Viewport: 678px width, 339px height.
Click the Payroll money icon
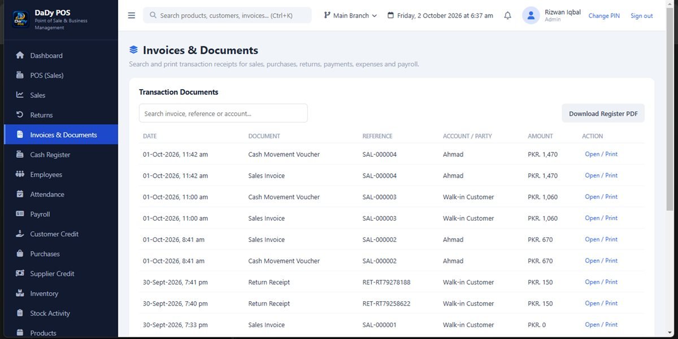[x=20, y=214]
